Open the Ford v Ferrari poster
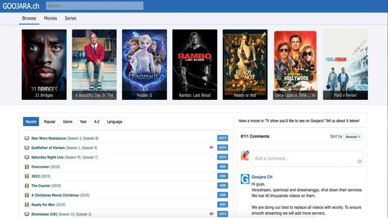 pyautogui.click(x=345, y=65)
